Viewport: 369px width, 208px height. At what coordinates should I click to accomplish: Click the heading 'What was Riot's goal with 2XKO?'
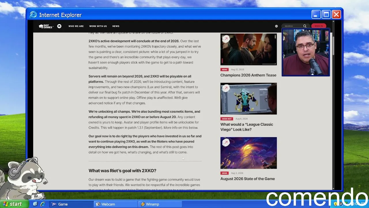123,171
